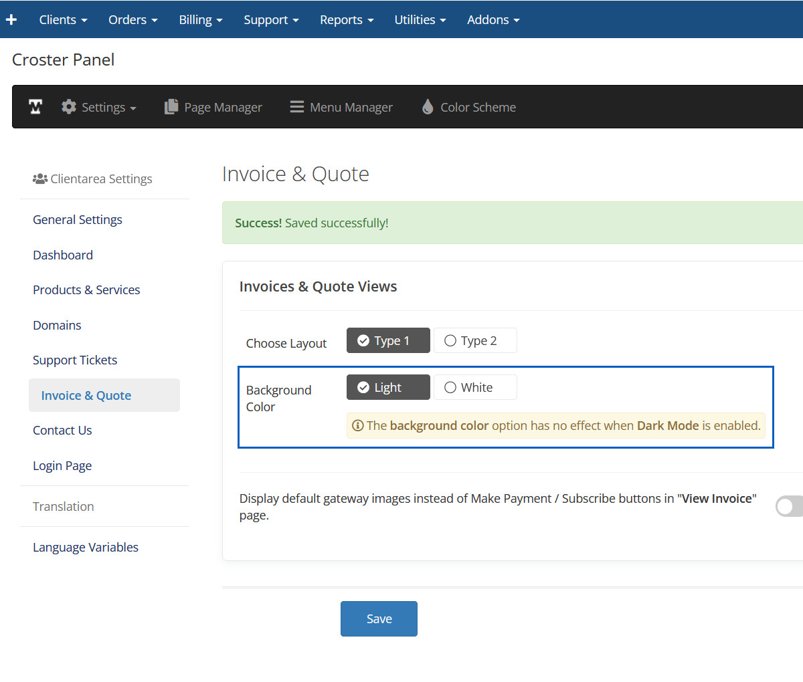Go to Products & Services settings

[86, 290]
